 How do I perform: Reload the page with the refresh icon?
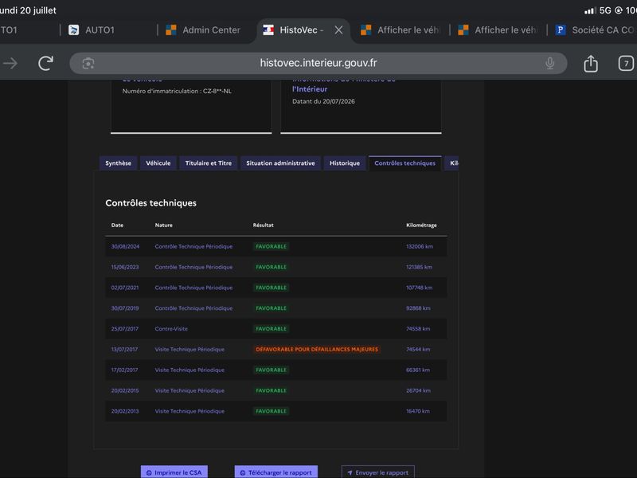point(45,63)
